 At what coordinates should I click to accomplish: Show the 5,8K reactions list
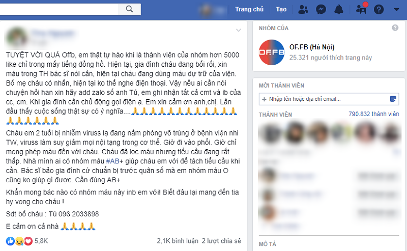(x=27, y=241)
